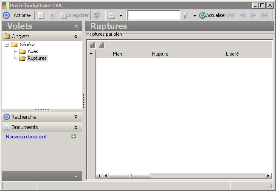
Task: Click the first grid toolbar page icon
Action: [x=93, y=45]
